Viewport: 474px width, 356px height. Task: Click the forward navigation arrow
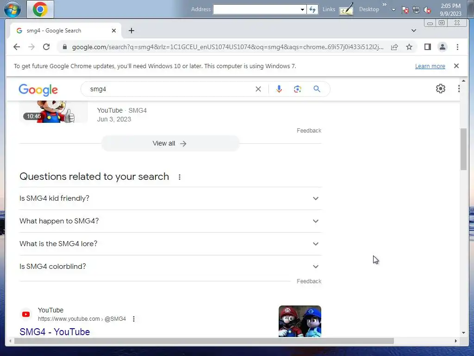coord(31,47)
